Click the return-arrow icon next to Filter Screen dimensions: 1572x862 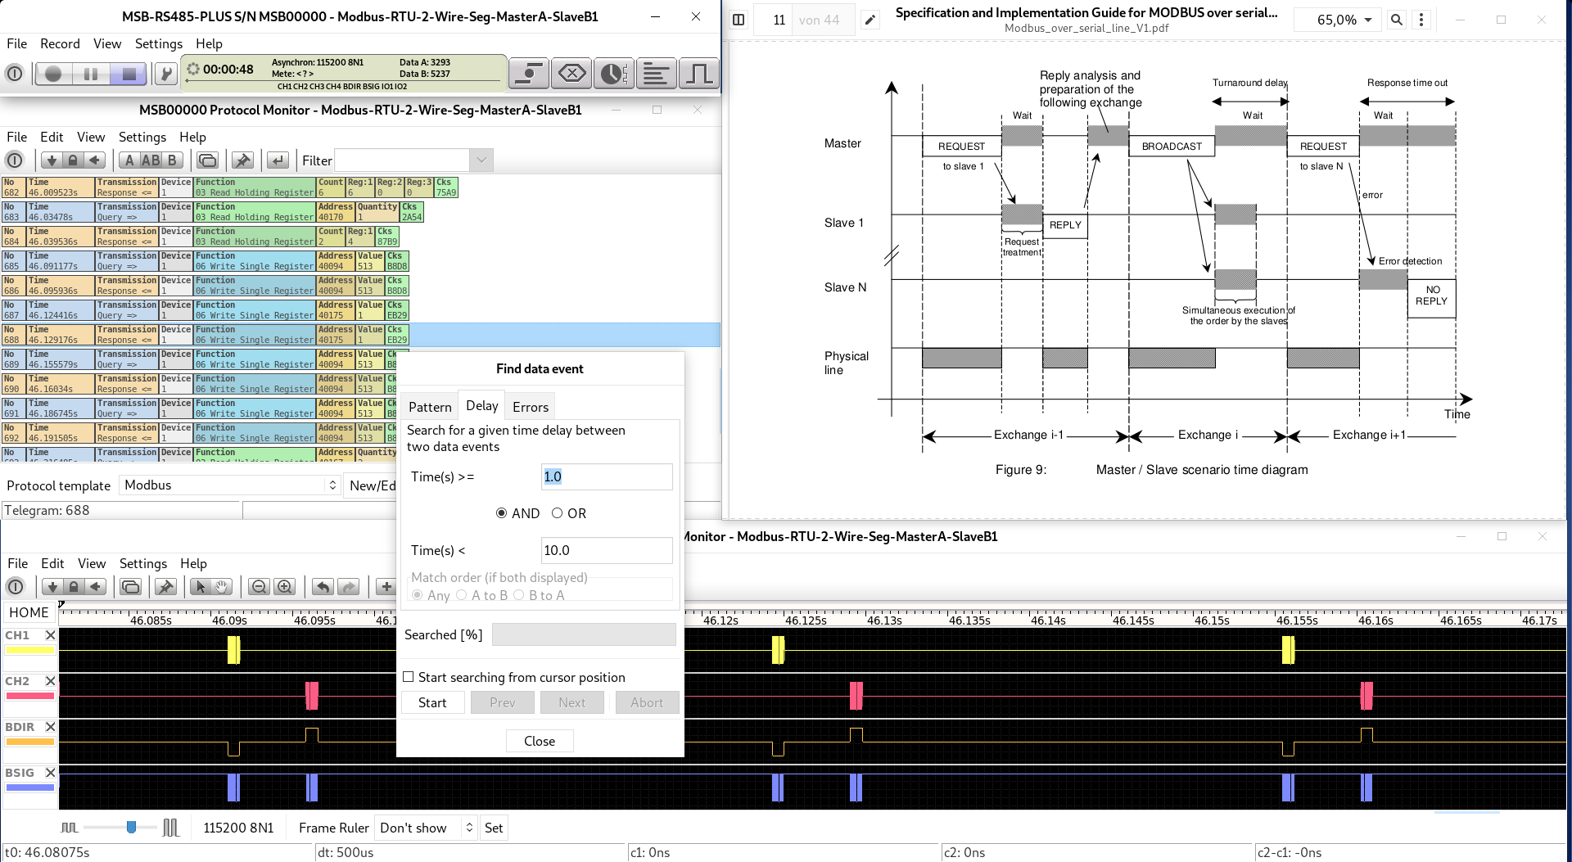pos(278,160)
